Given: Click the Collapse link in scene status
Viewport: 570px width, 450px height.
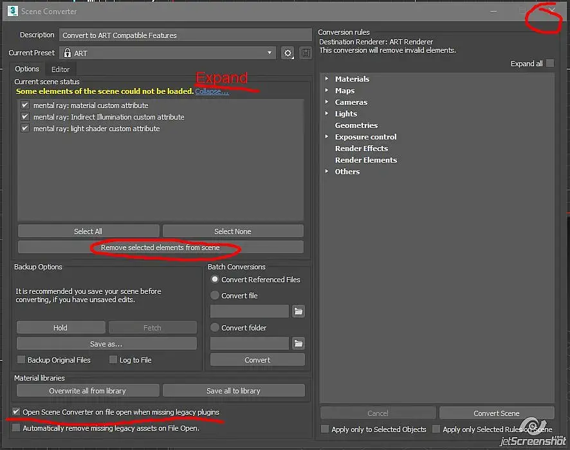Looking at the screenshot, I should coord(212,91).
